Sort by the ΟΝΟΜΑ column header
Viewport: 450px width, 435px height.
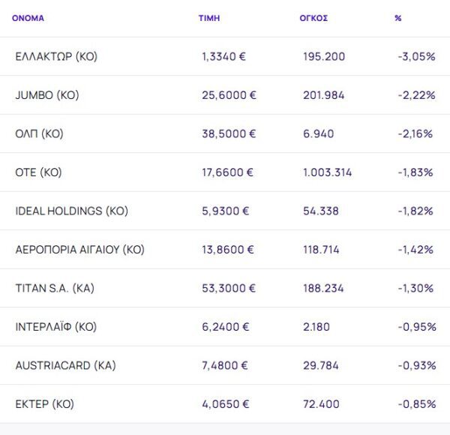pos(27,18)
